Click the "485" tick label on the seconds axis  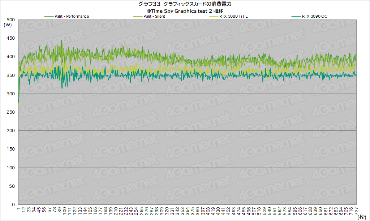pyautogui.click(x=244, y=211)
